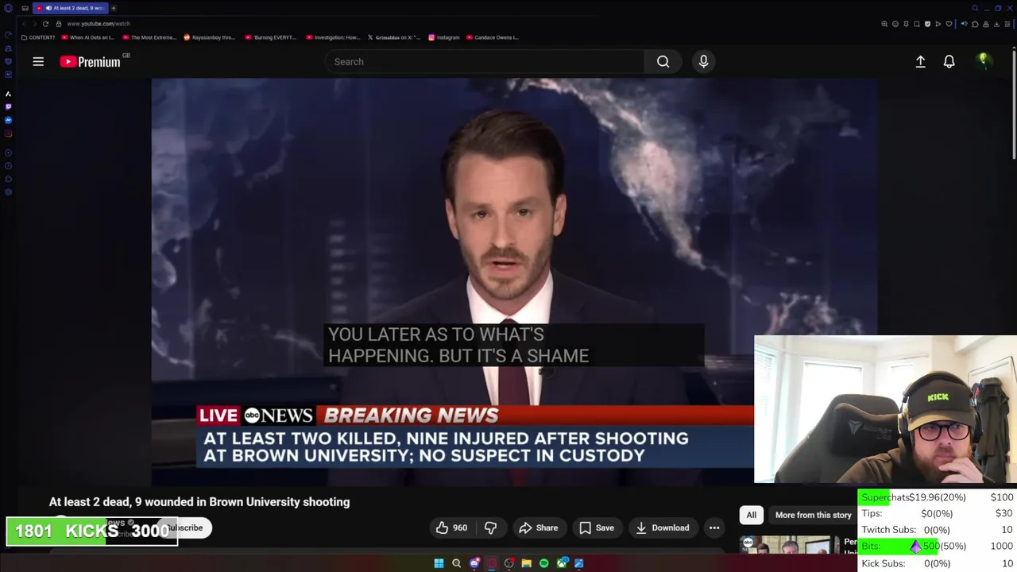Click the blue tab-audio speaker toolbar icon
Screen dimensions: 1017x572
[x=964, y=24]
